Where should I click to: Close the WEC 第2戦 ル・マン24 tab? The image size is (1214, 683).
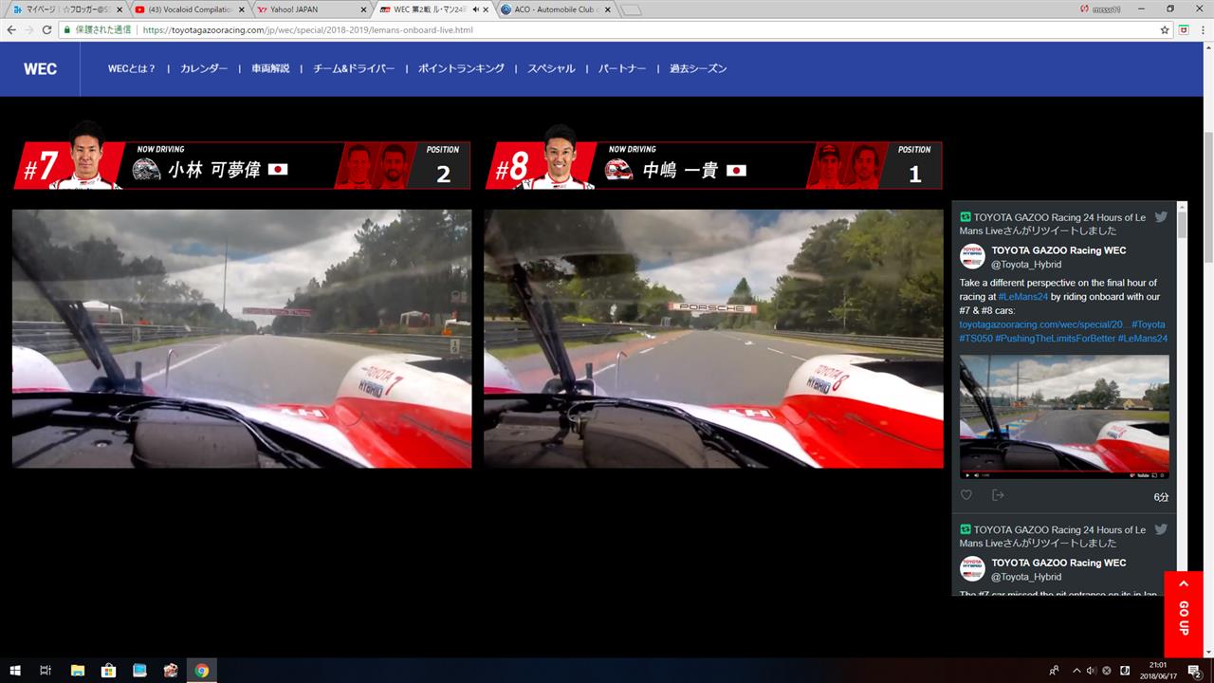[x=487, y=9]
